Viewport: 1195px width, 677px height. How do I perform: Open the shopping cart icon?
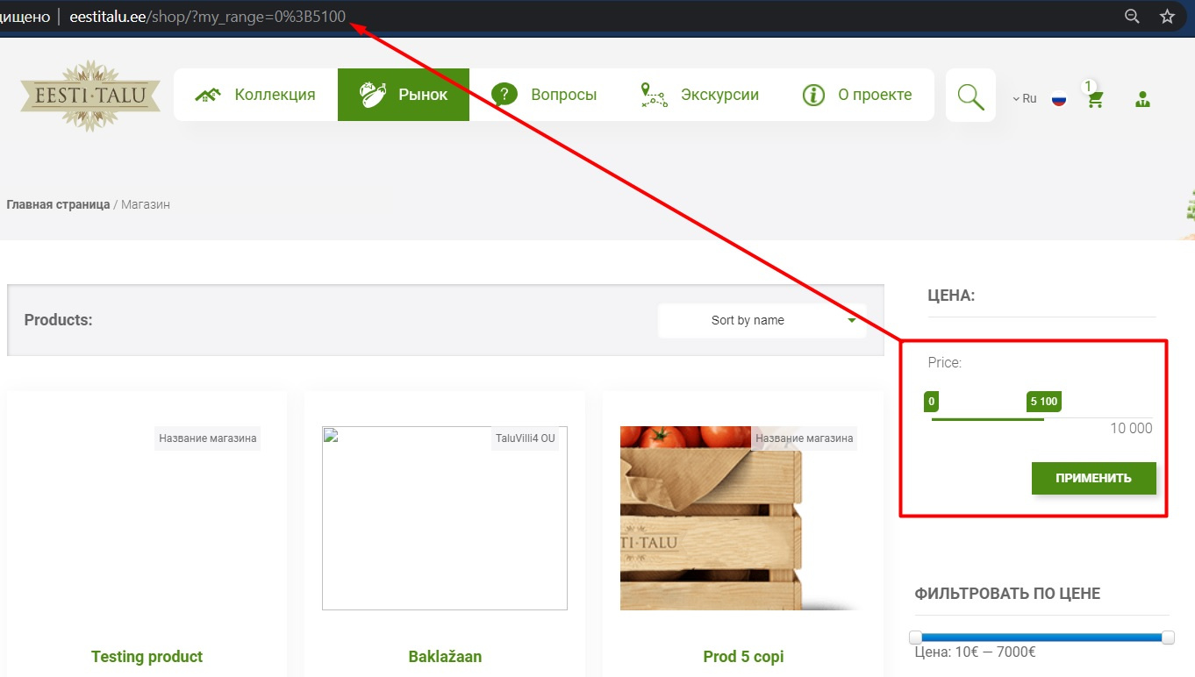click(x=1095, y=99)
